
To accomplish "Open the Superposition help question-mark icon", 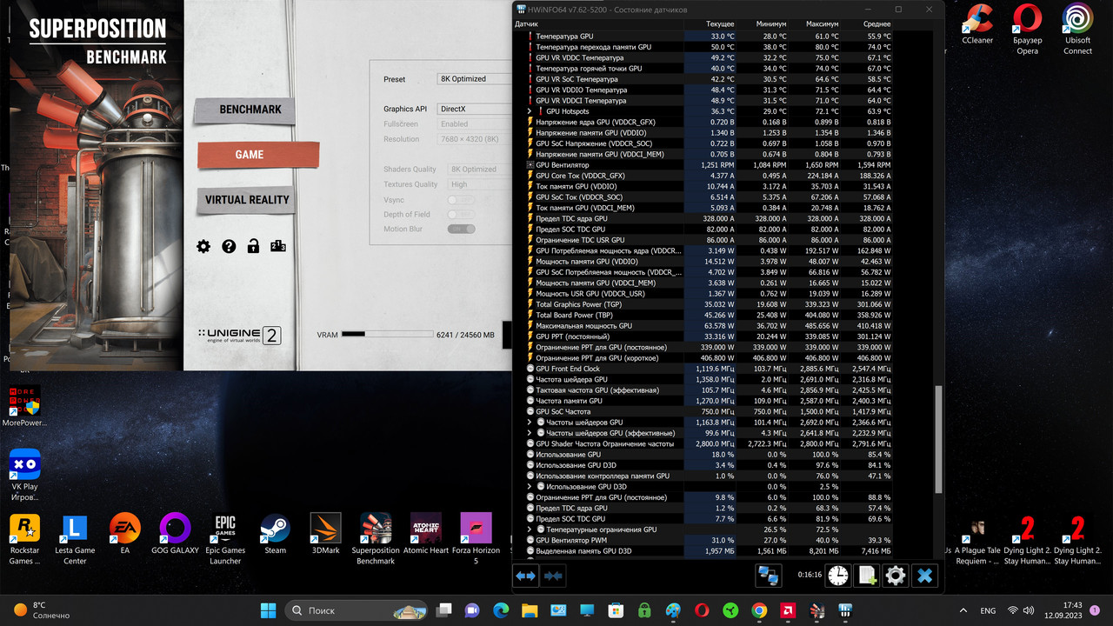I will (x=229, y=247).
